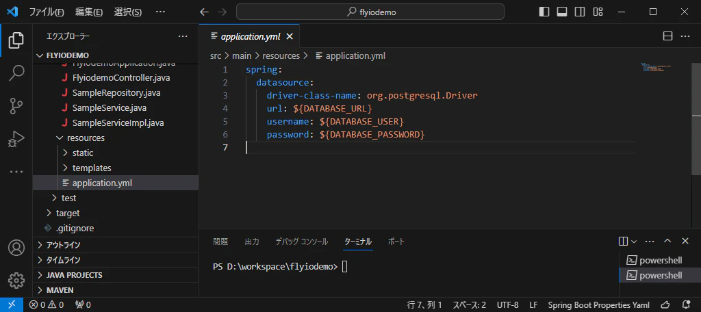Open terminal panel More Actions ellipsis
The height and width of the screenshot is (312, 701).
coord(650,242)
